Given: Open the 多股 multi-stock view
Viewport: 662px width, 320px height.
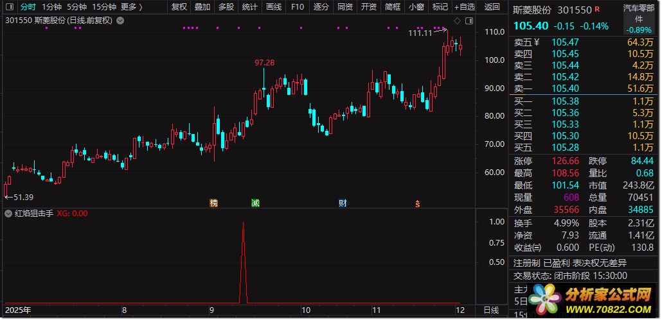Looking at the screenshot, I should point(226,7).
